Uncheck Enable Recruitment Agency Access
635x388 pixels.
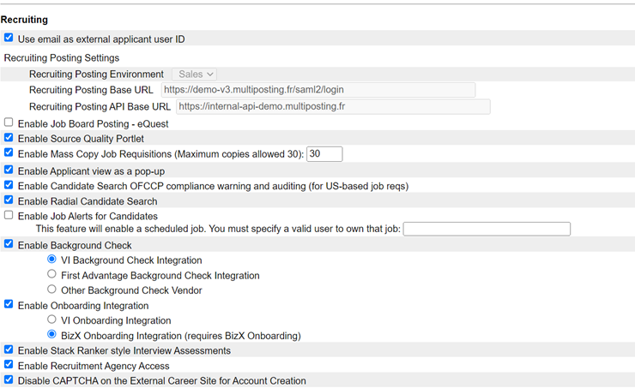tap(9, 365)
